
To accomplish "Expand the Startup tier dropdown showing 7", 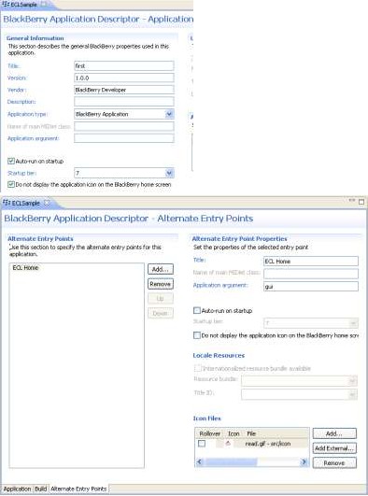I will (x=169, y=173).
